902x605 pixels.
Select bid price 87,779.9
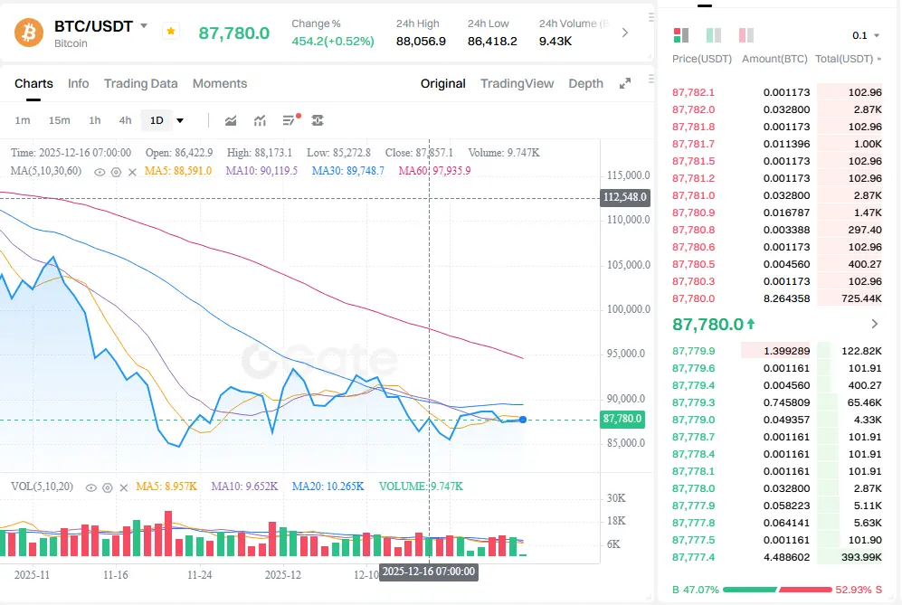[693, 351]
